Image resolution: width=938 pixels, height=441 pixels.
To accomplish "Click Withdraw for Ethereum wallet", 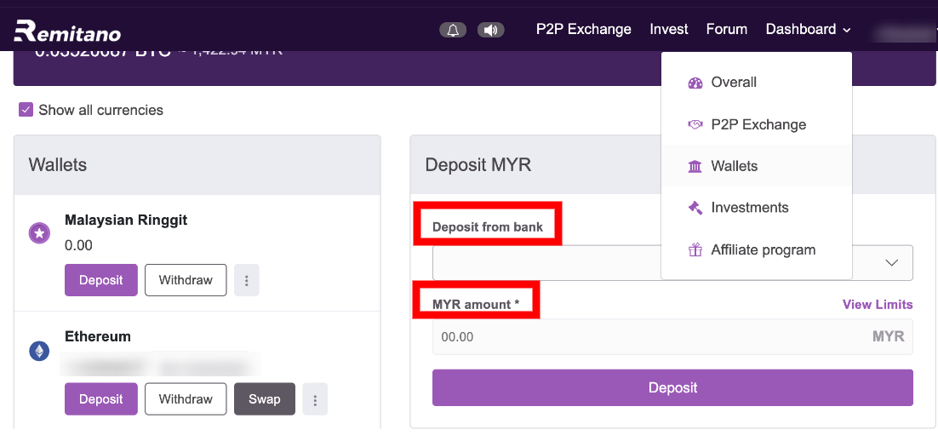I will (186, 399).
